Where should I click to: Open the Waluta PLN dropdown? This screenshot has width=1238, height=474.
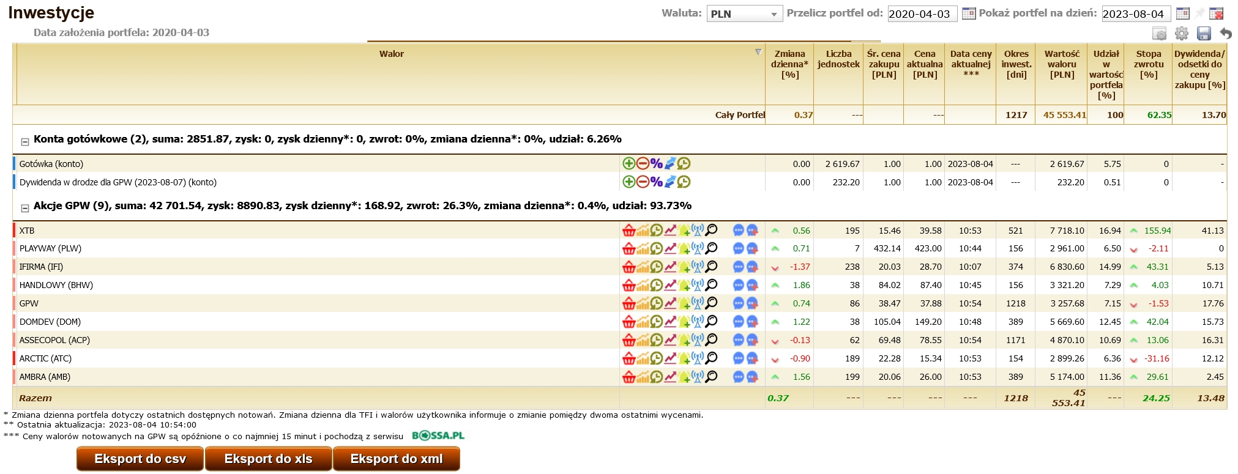click(745, 13)
